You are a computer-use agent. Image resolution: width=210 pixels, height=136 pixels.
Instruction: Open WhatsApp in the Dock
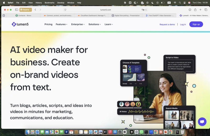coord(141,132)
